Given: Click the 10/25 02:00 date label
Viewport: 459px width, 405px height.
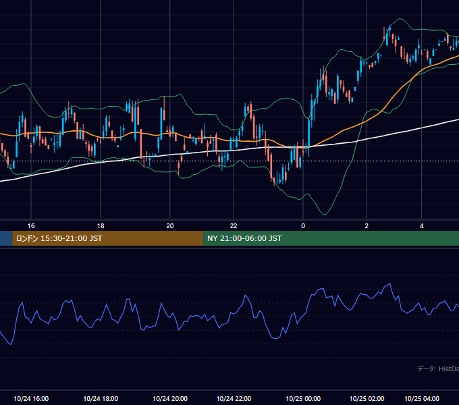Looking at the screenshot, I should coord(367,398).
